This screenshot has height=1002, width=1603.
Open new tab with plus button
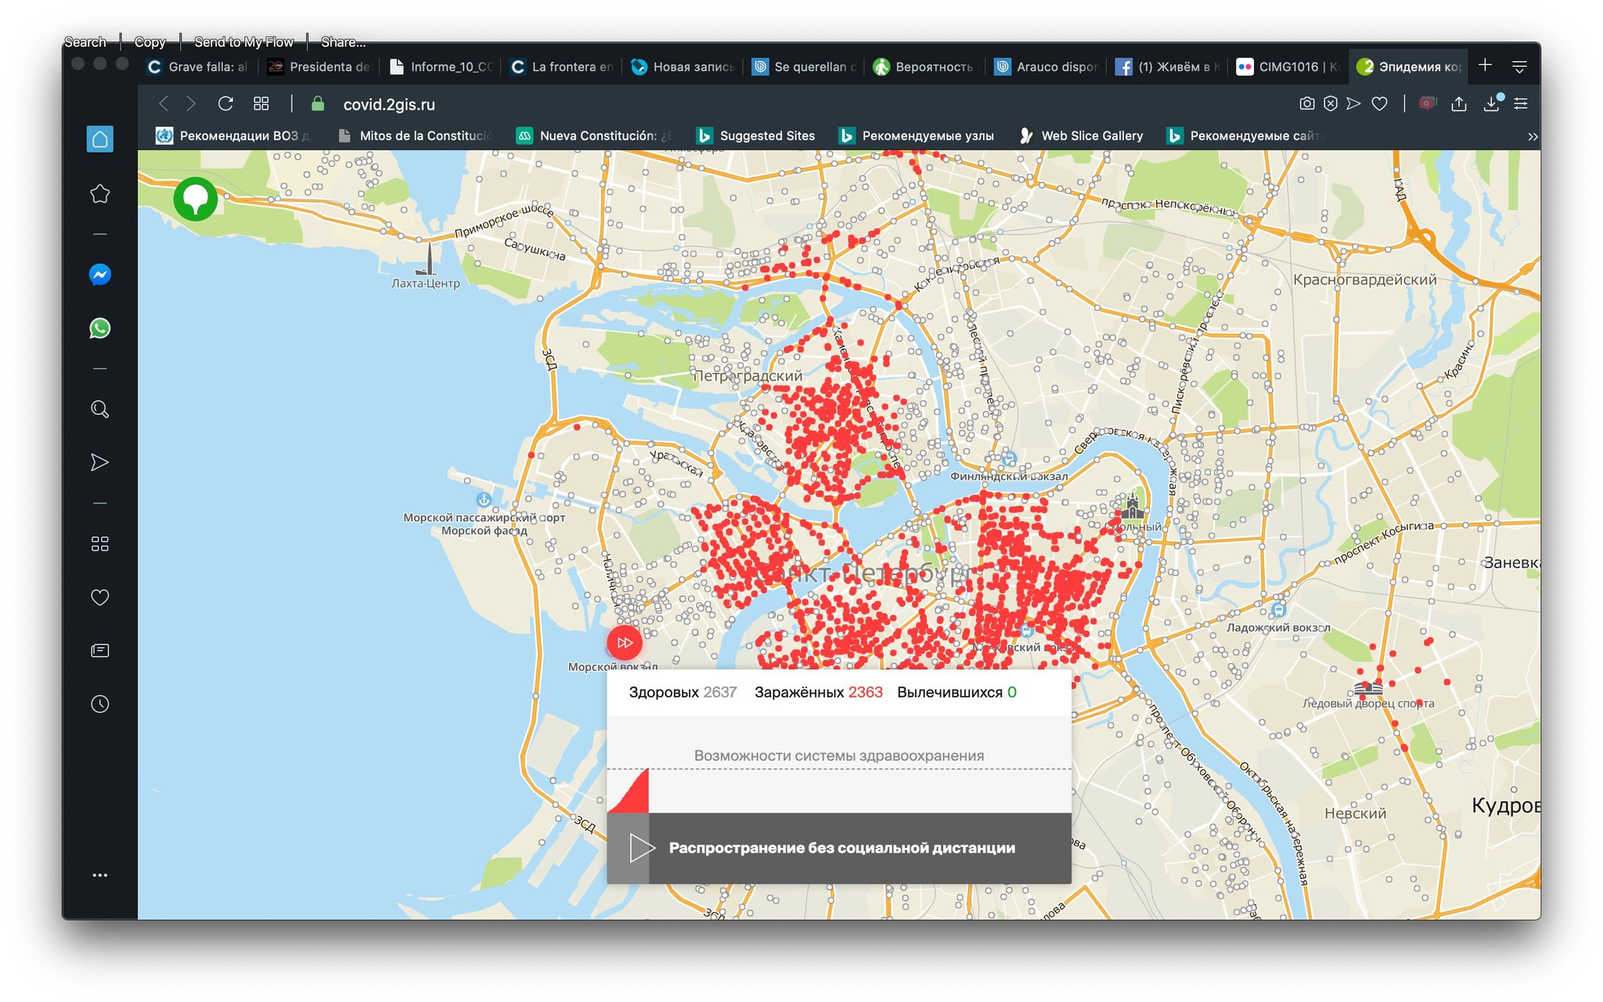[x=1485, y=65]
